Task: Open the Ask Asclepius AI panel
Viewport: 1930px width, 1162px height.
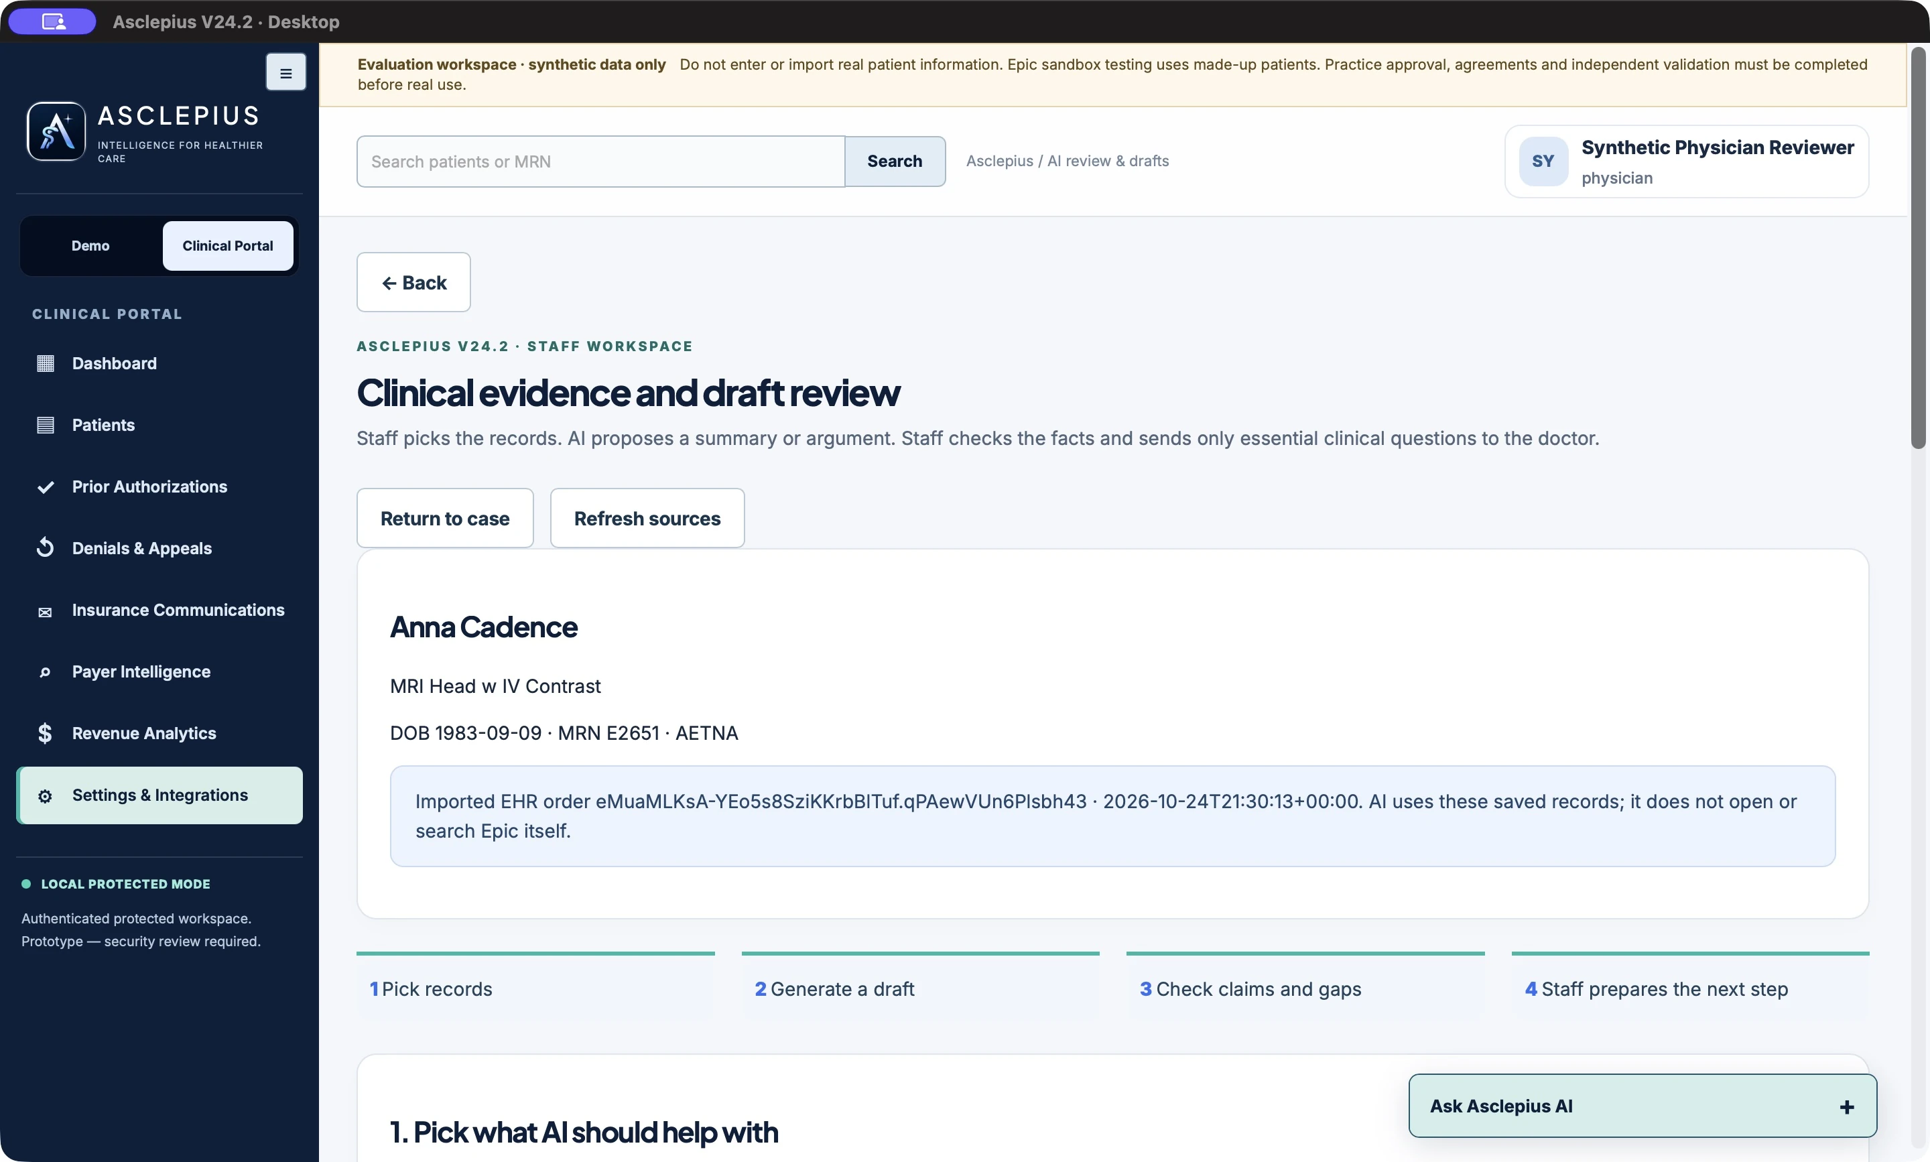Action: pos(1642,1106)
